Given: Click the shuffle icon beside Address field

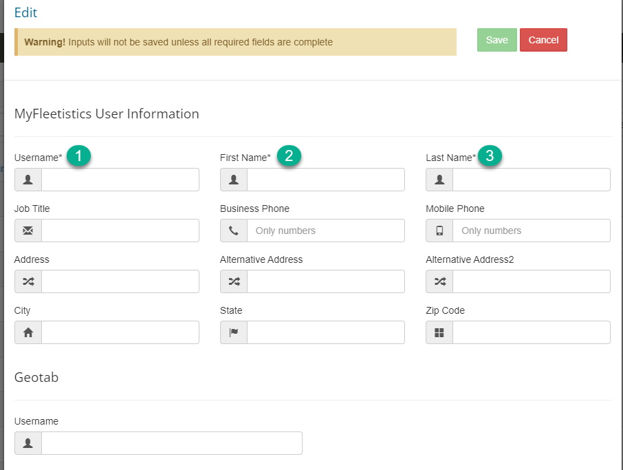Looking at the screenshot, I should pos(28,281).
